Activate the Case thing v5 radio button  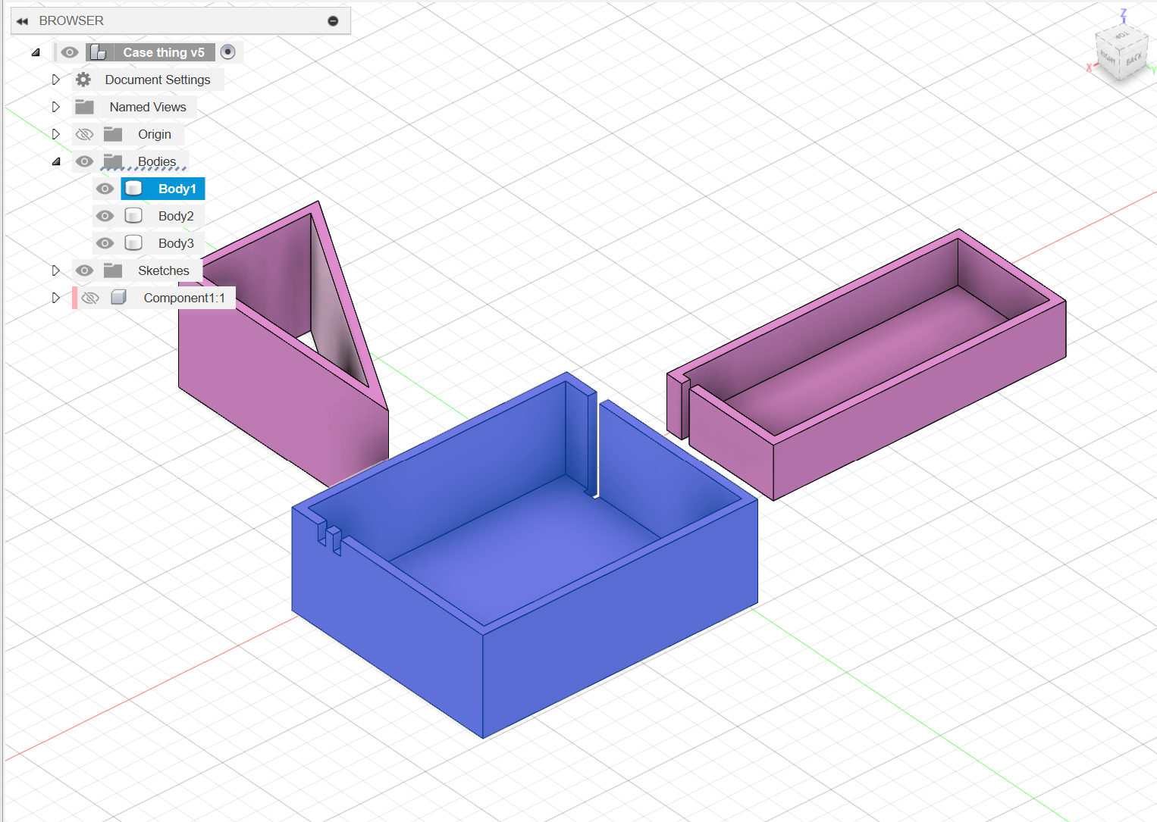pos(228,52)
